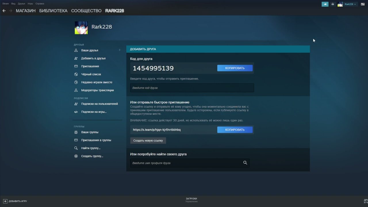
Task: Click the large Rark228 profile avatar
Action: click(x=81, y=28)
